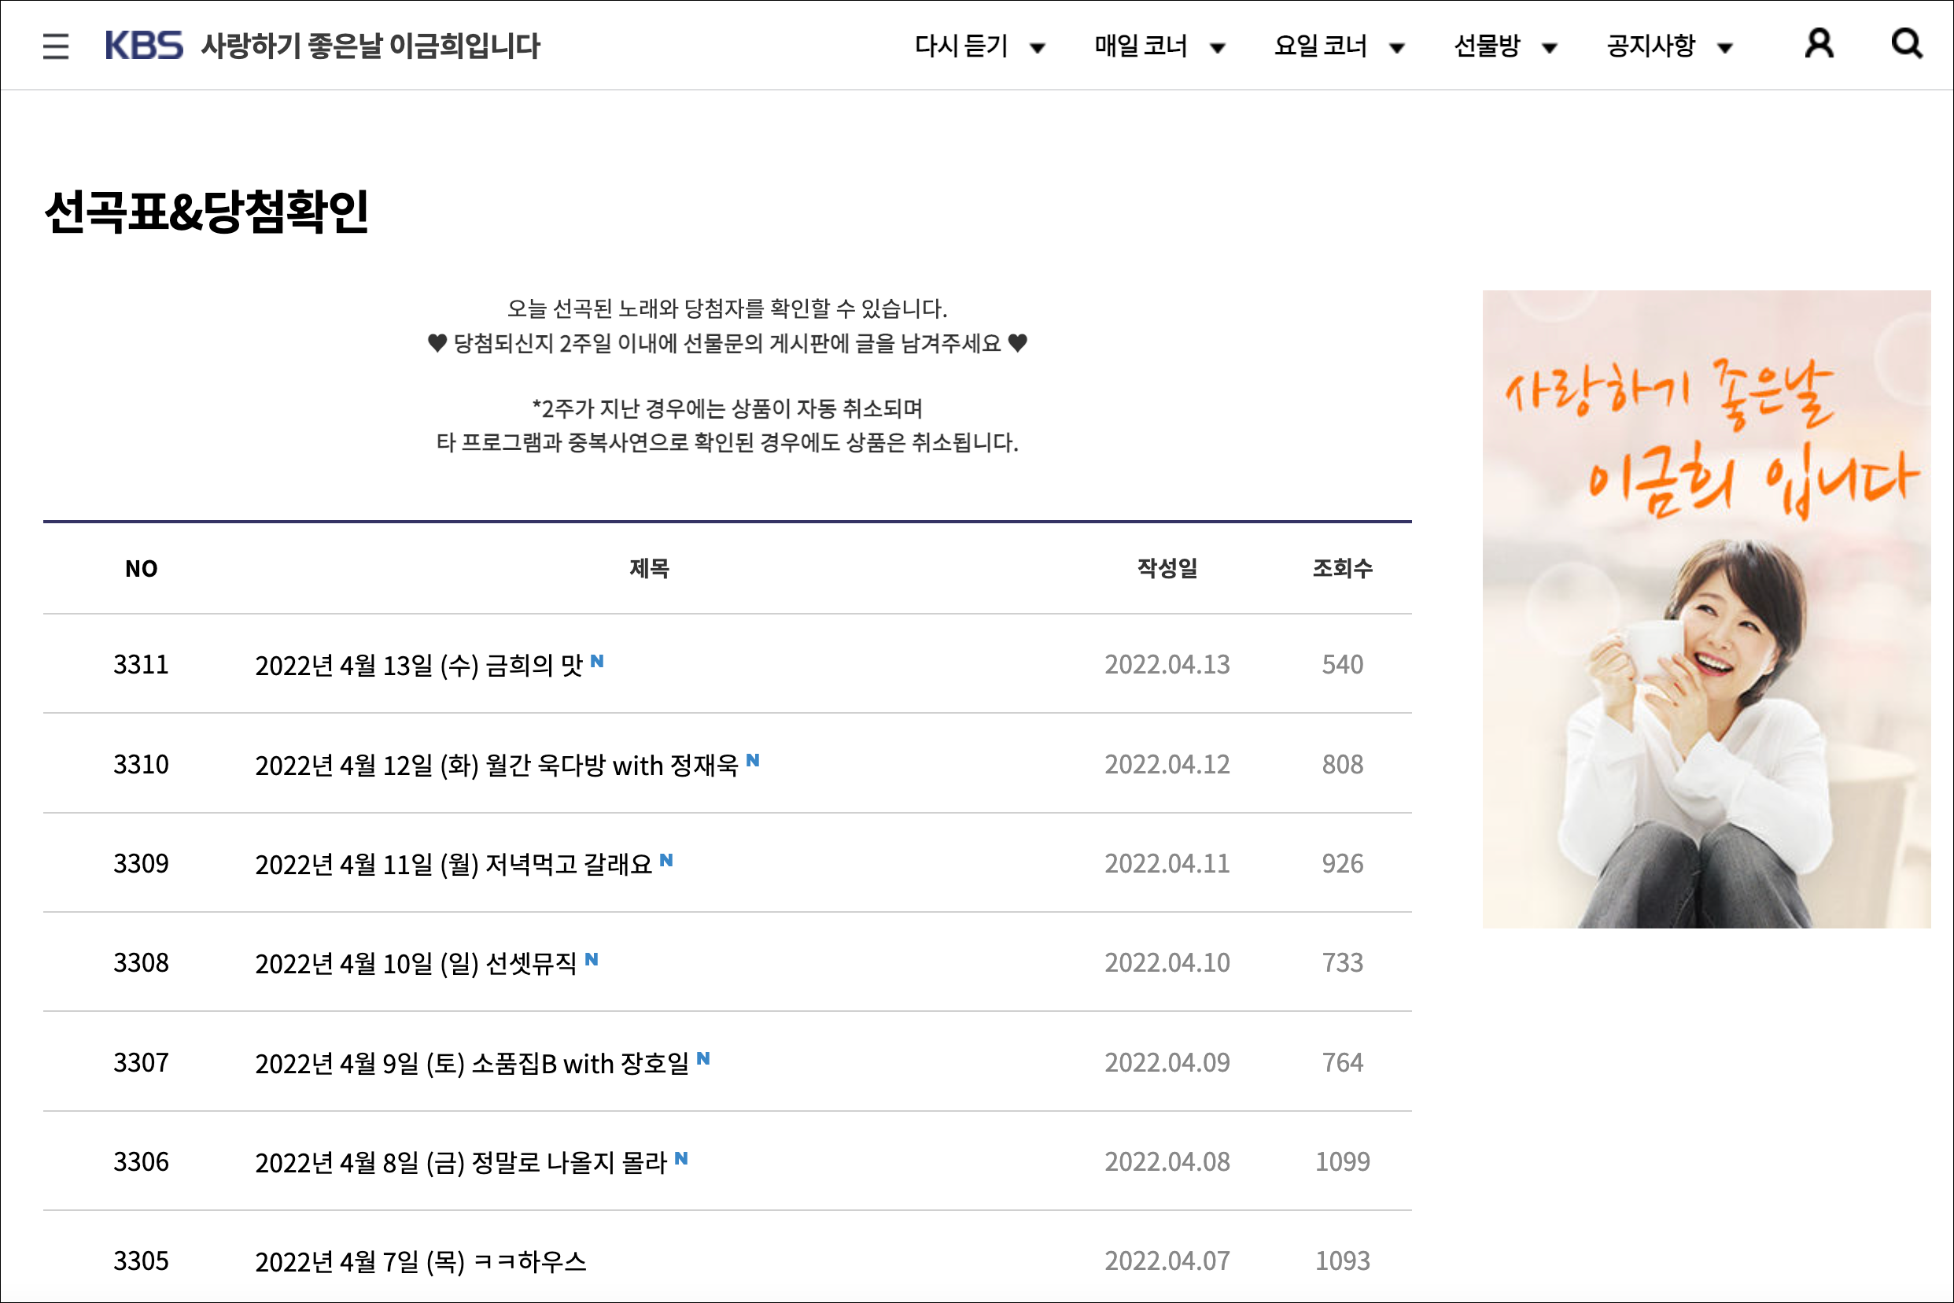Click the search magnifier icon

(1906, 43)
